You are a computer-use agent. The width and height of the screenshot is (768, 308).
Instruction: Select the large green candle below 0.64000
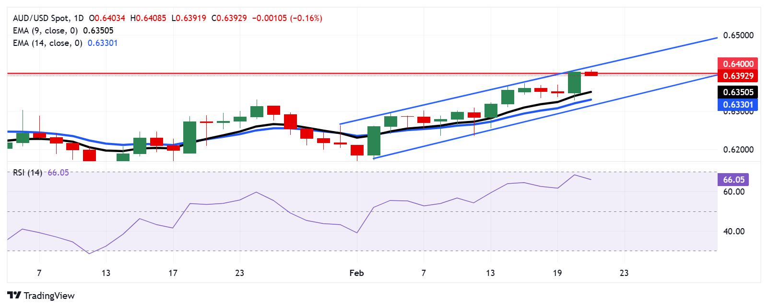coord(574,82)
